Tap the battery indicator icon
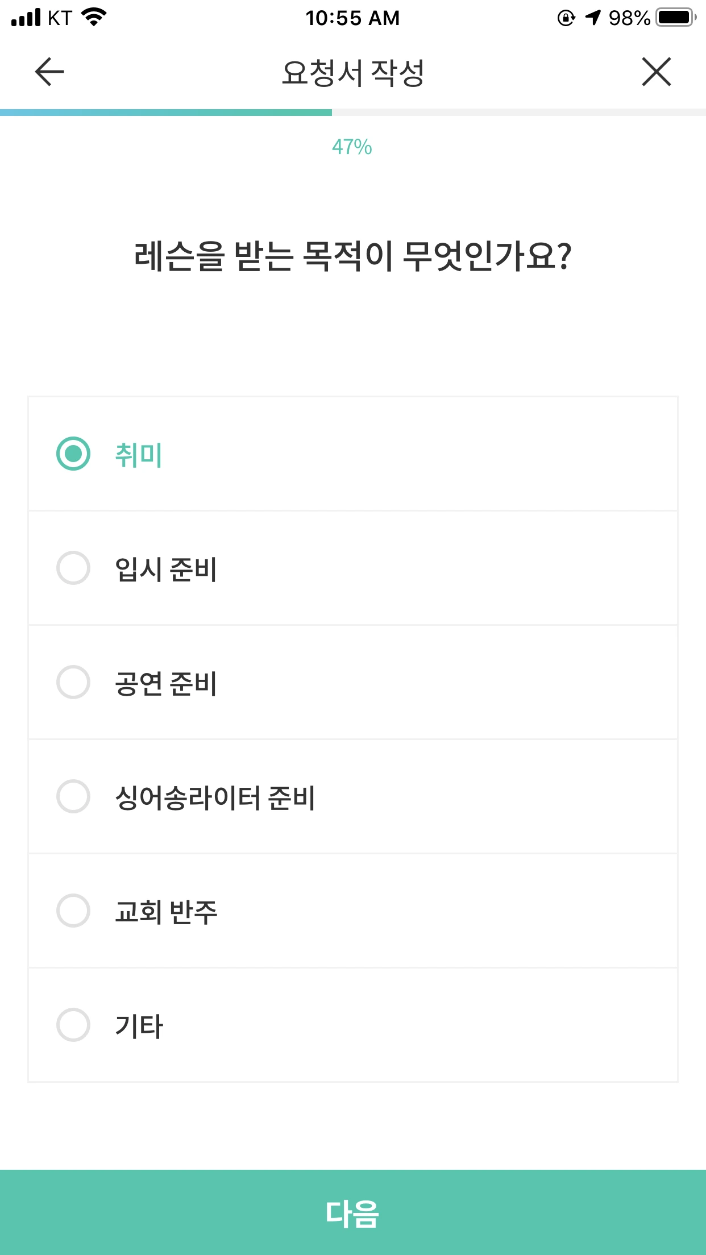Image resolution: width=706 pixels, height=1255 pixels. pyautogui.click(x=676, y=18)
